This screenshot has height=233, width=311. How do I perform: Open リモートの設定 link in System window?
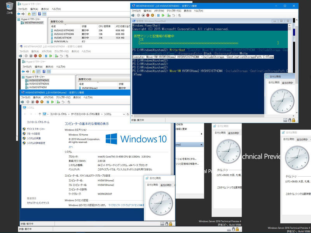pos(33,134)
